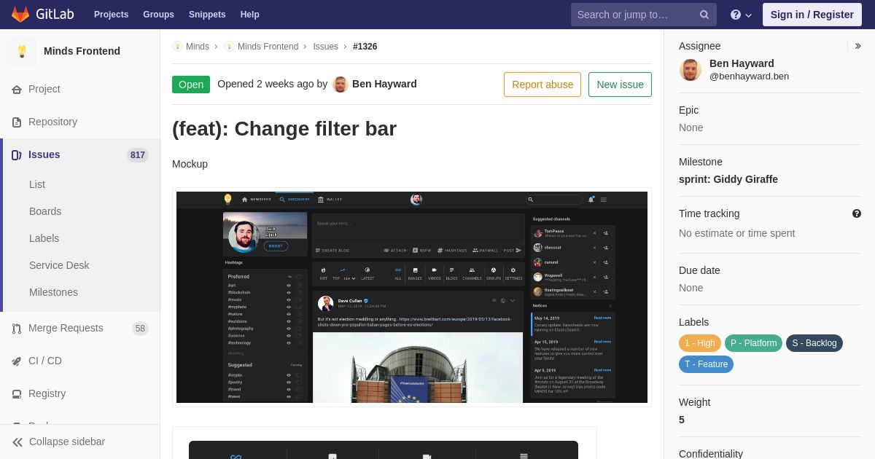Click Ben Hayward's assignee avatar
This screenshot has height=459, width=875.
click(691, 70)
